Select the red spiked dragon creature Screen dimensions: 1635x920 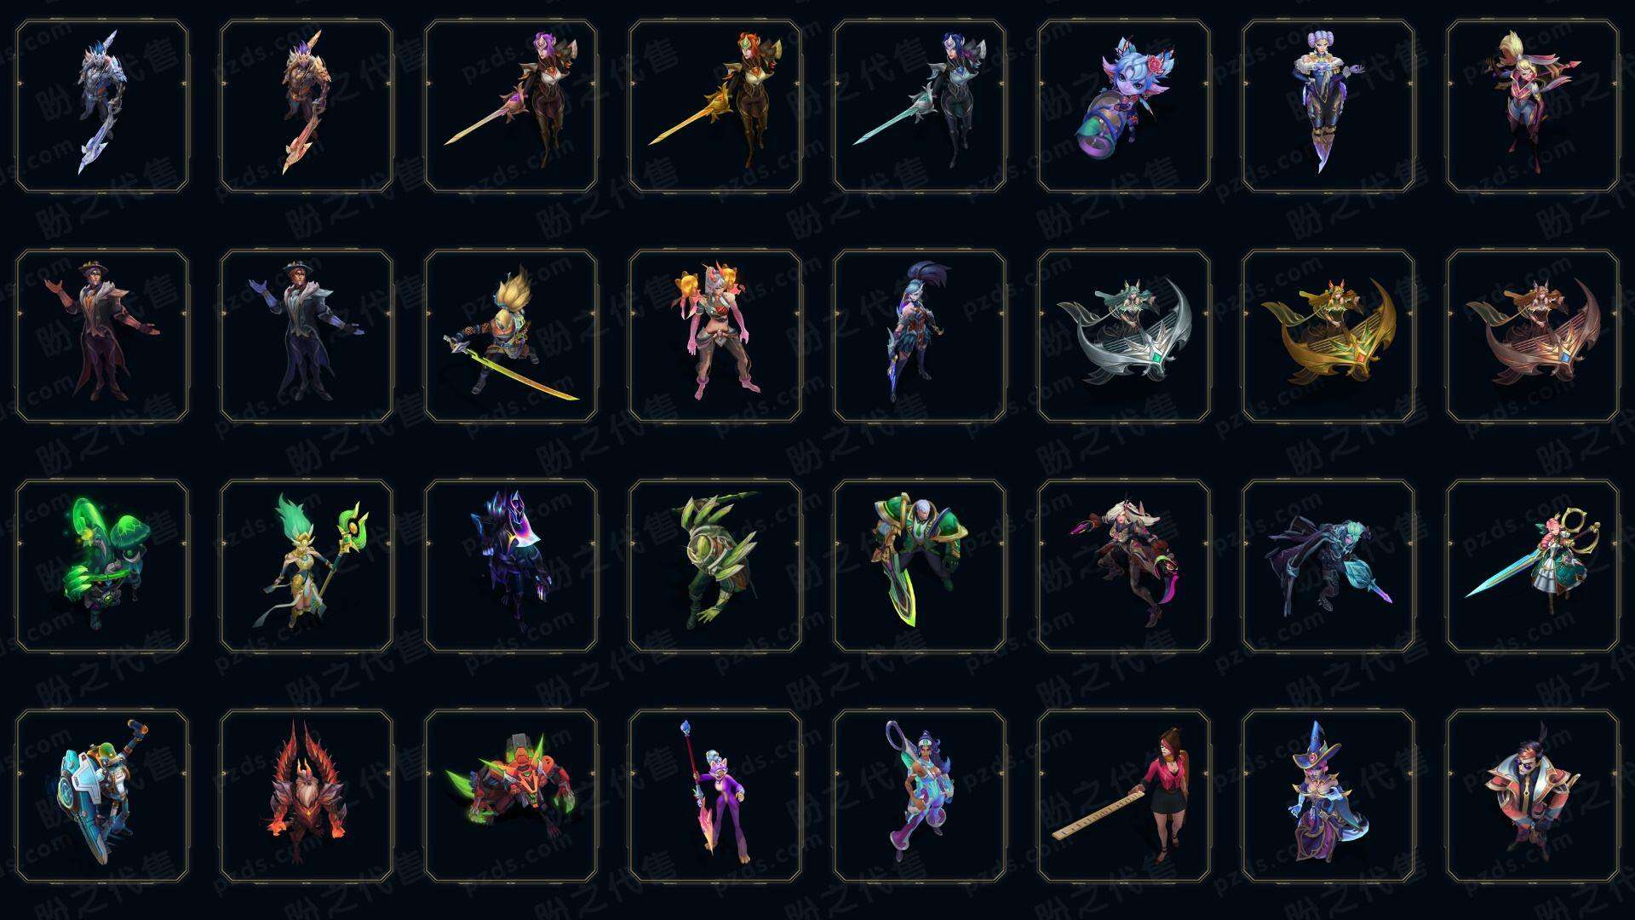(307, 796)
